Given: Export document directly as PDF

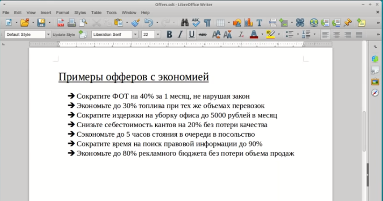Looking at the screenshot, I should 60,23.
